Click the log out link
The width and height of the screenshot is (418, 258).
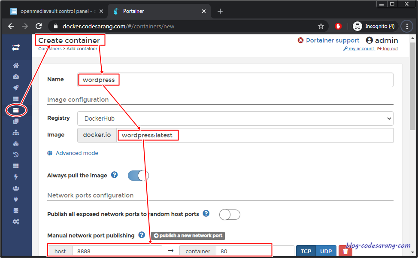pyautogui.click(x=388, y=49)
